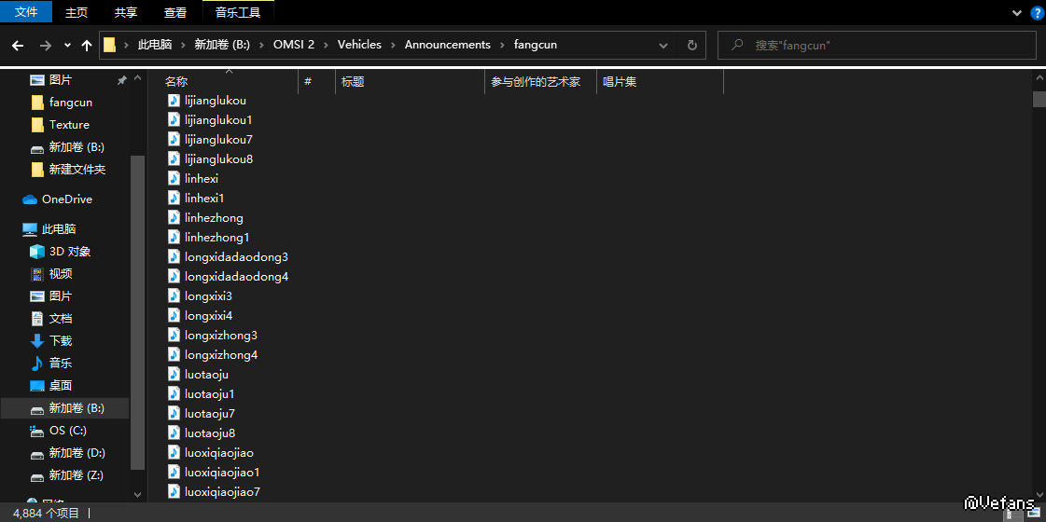This screenshot has height=522, width=1046.
Task: Select the 3D 对象 folder in sidebar
Action: [x=69, y=252]
